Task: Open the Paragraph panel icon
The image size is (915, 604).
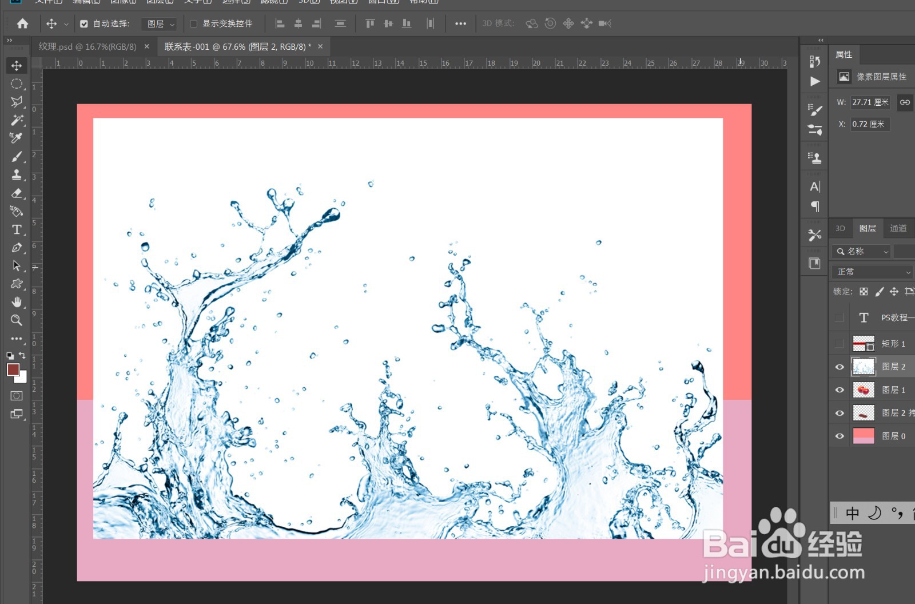Action: 815,206
